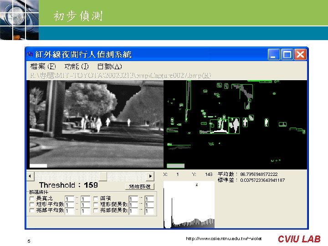This screenshot has width=328, height=246.
Task: Open the csie.ntnu.edu.tw/~violet link
Action: tap(224, 238)
